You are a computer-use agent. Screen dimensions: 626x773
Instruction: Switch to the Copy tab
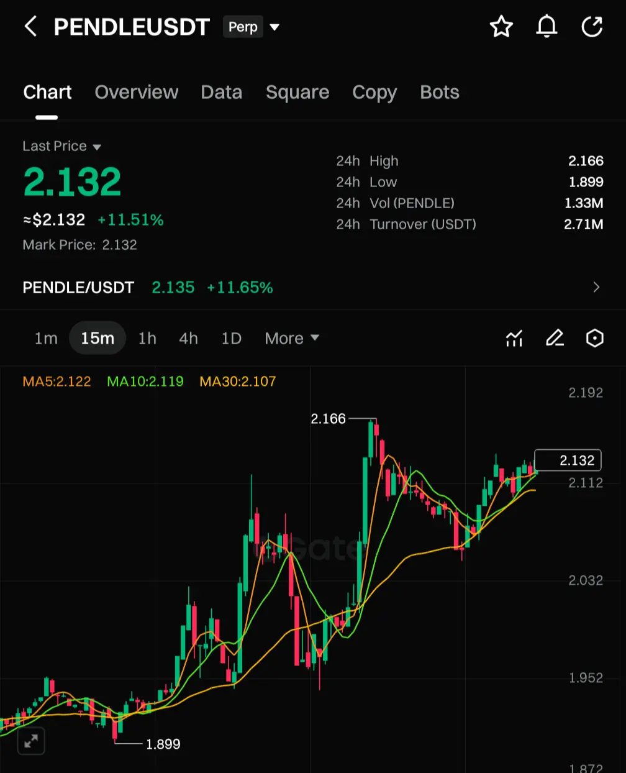click(374, 92)
